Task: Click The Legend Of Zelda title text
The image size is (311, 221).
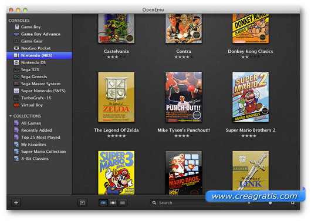Action: (x=116, y=130)
